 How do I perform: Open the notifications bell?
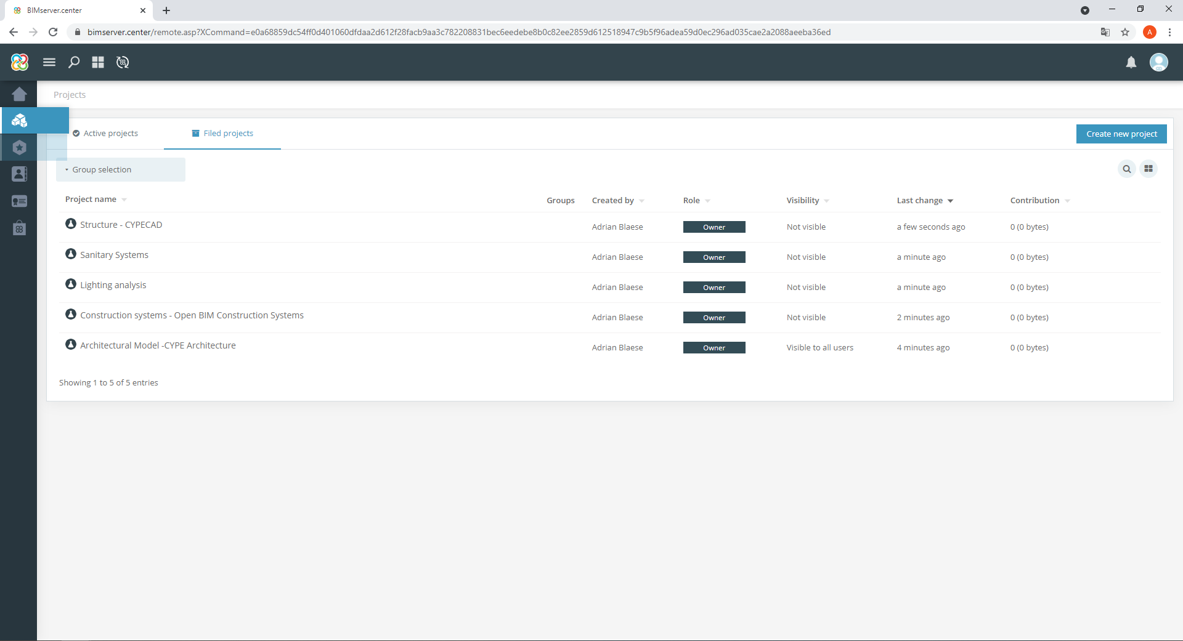[1131, 62]
